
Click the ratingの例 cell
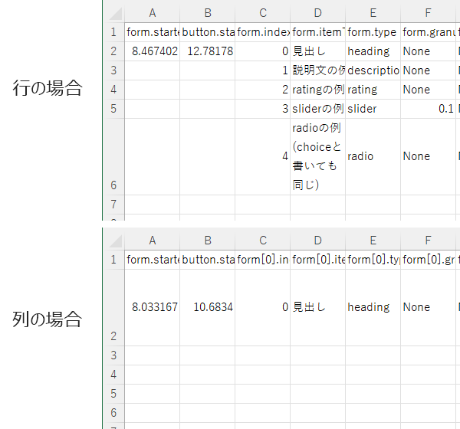[x=317, y=90]
